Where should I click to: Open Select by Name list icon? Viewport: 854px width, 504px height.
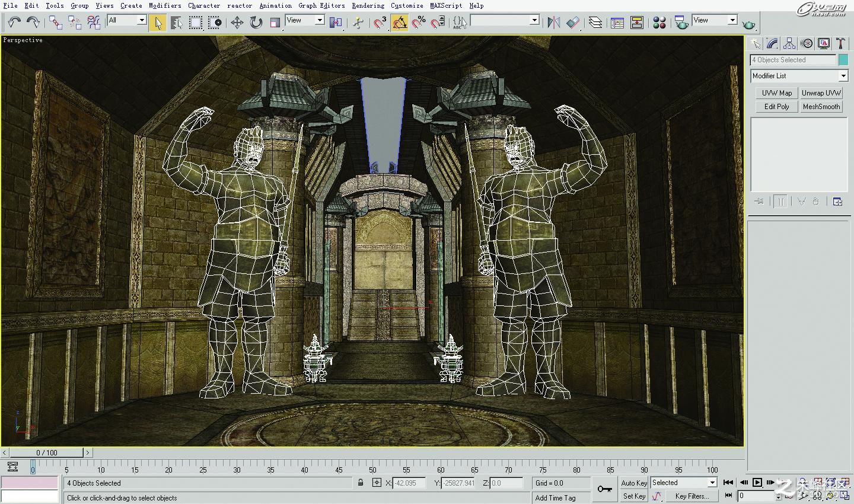point(176,23)
